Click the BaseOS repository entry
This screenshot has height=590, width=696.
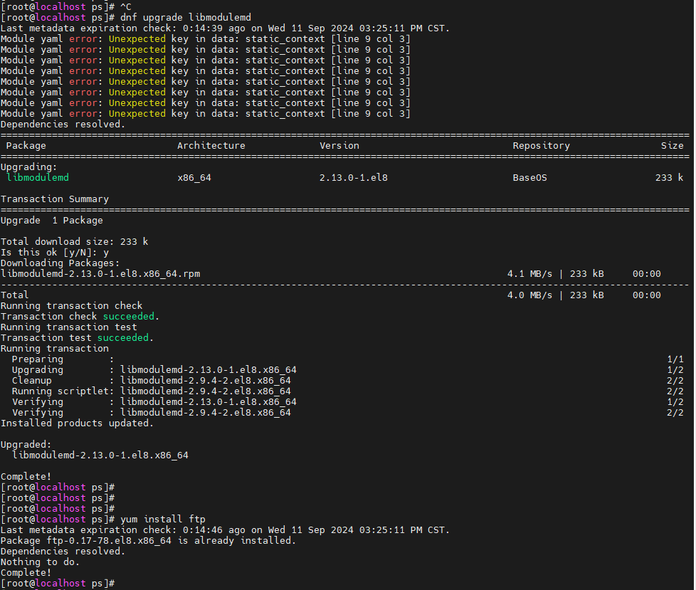coord(529,178)
